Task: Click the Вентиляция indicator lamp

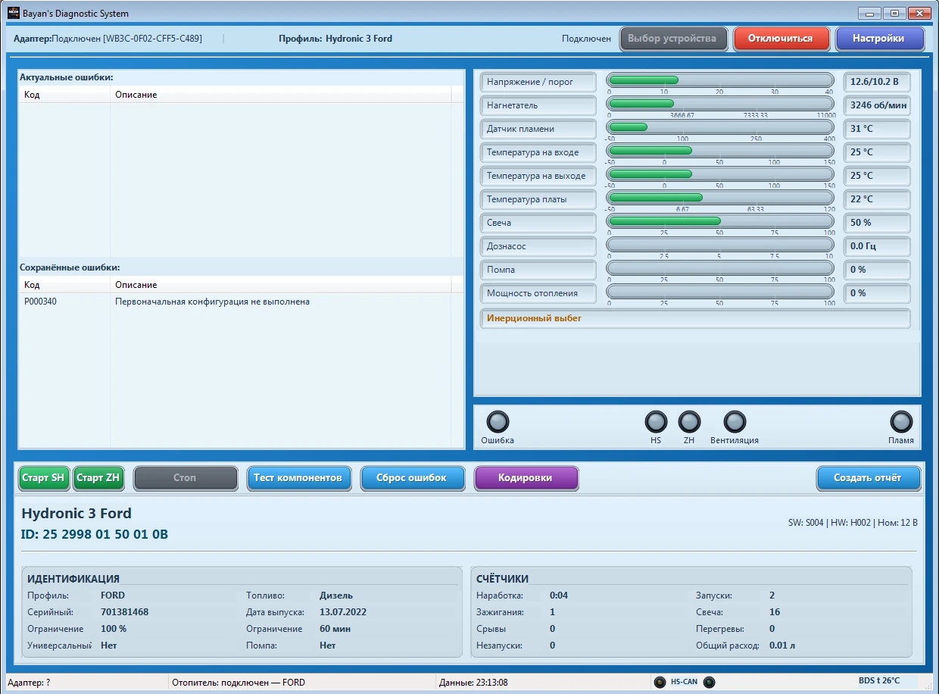Action: click(735, 422)
